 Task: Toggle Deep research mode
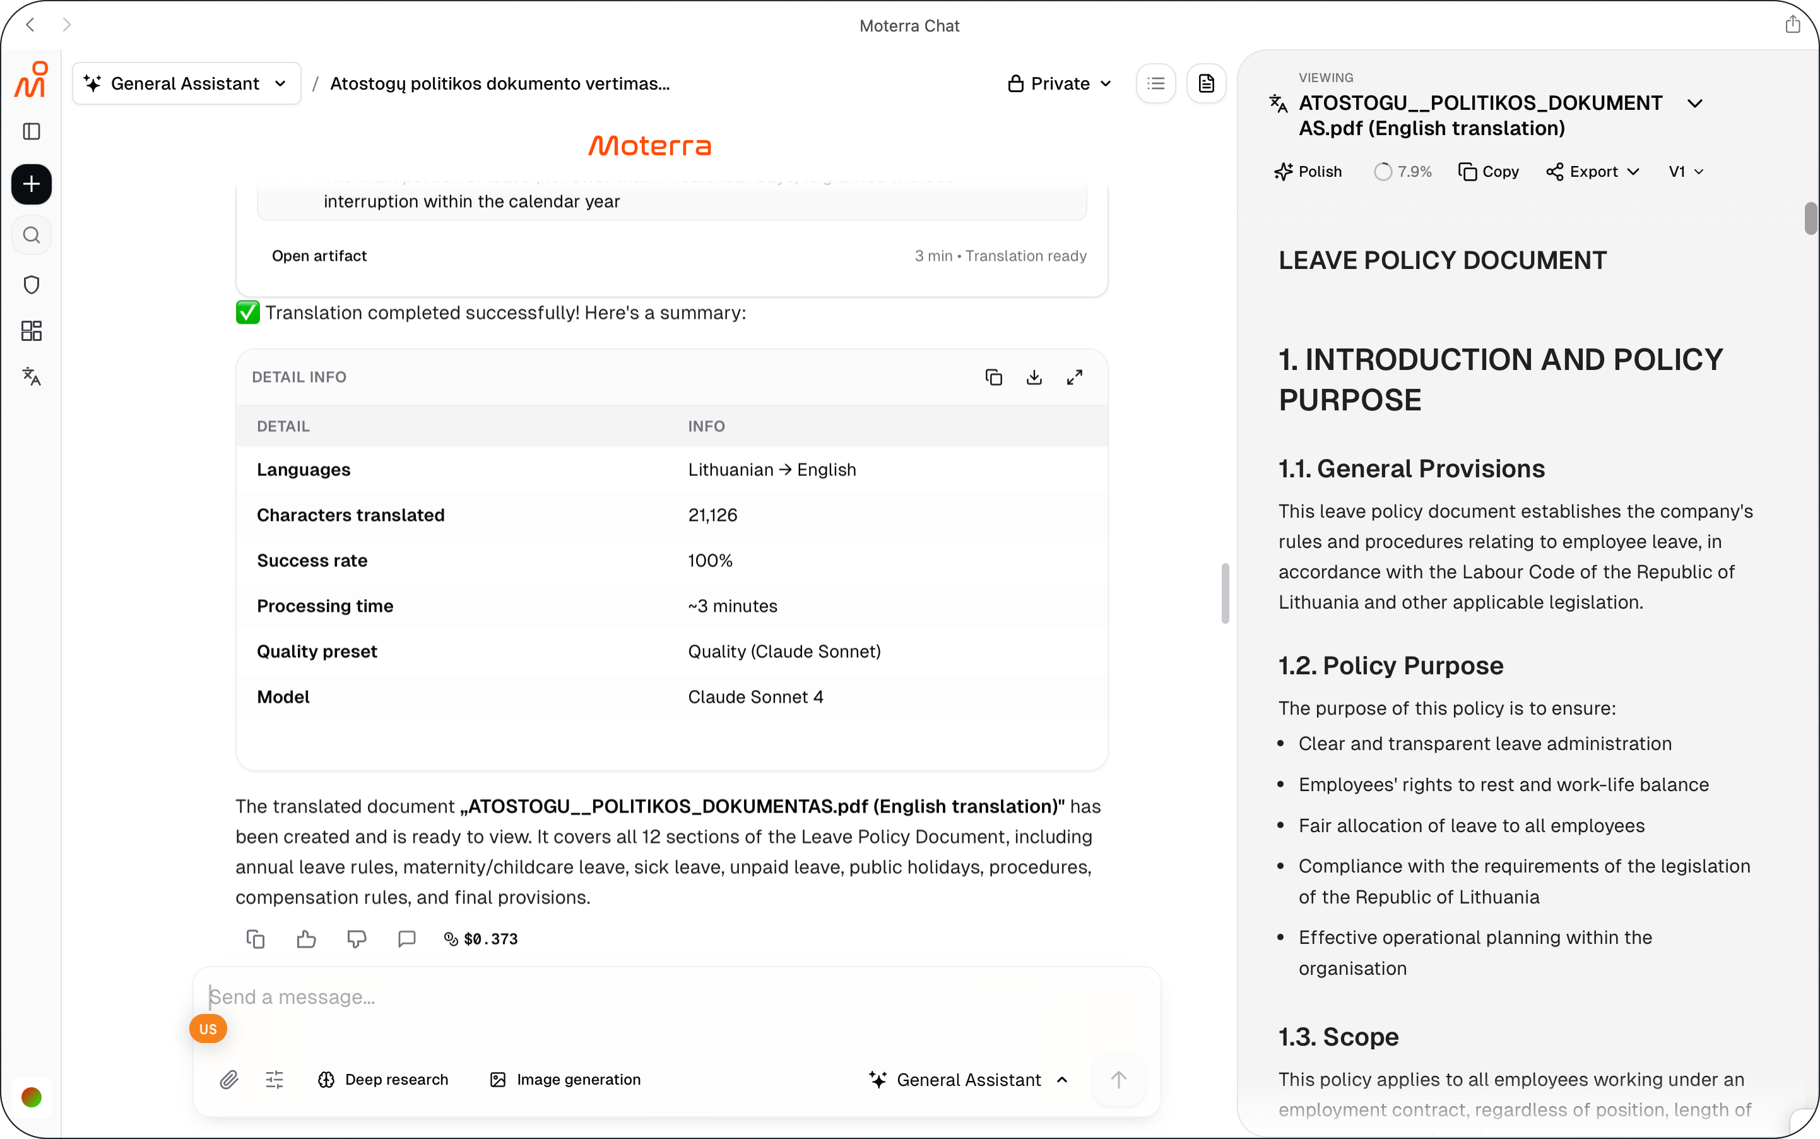tap(383, 1080)
